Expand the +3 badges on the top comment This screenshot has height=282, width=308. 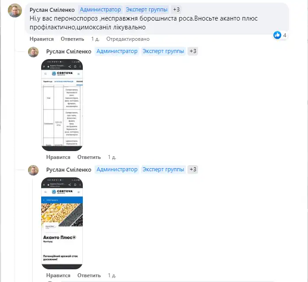coord(176,10)
